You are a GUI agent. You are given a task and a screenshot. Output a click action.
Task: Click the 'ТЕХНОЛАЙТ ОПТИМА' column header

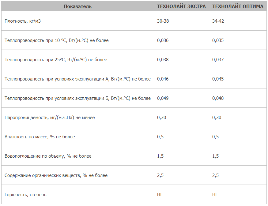click(238, 6)
